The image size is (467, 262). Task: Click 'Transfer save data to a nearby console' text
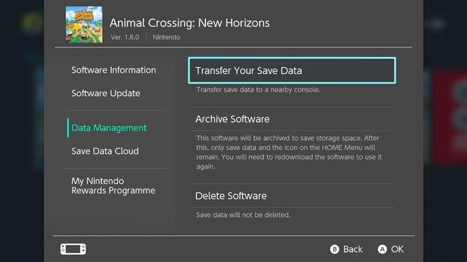[x=258, y=90]
